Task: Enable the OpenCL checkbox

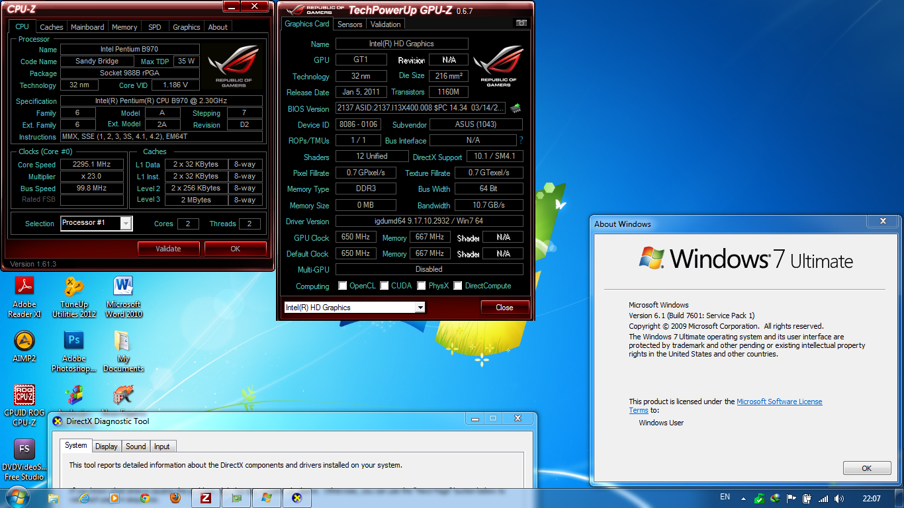Action: (343, 286)
